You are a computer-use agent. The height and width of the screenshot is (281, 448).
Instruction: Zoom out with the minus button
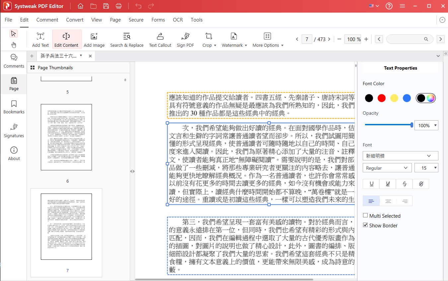pyautogui.click(x=339, y=39)
